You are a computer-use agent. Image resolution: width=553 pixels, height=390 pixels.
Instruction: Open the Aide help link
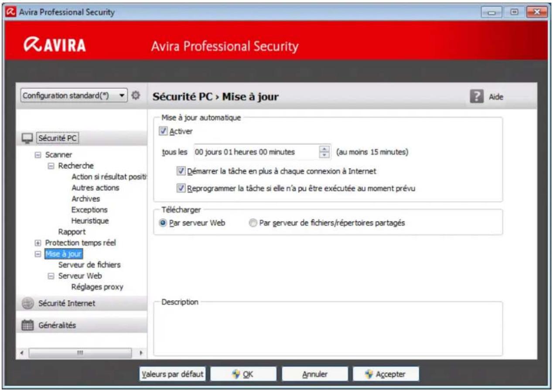pos(495,97)
